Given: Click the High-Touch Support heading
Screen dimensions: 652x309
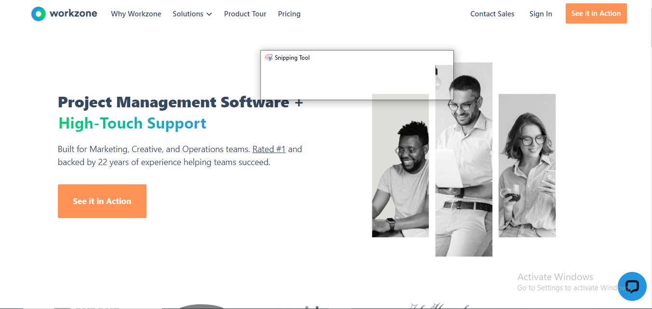Looking at the screenshot, I should coord(133,124).
